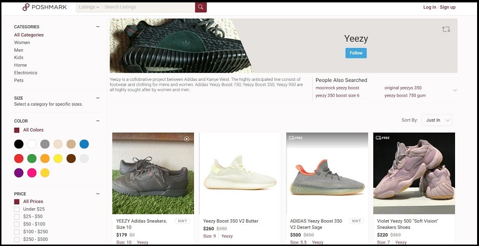Check the $50 - $100 price filter
This screenshot has width=479, height=246.
point(17,224)
